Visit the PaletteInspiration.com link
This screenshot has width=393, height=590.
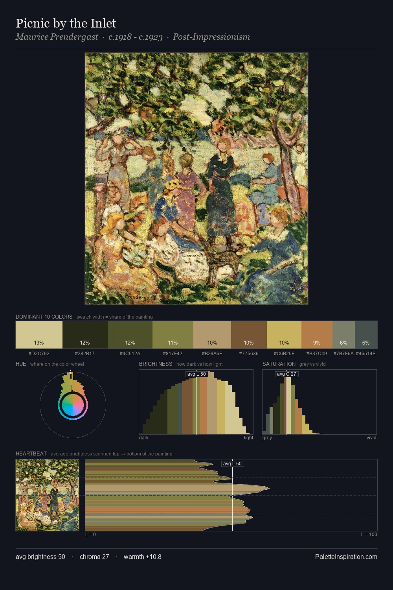(x=346, y=557)
